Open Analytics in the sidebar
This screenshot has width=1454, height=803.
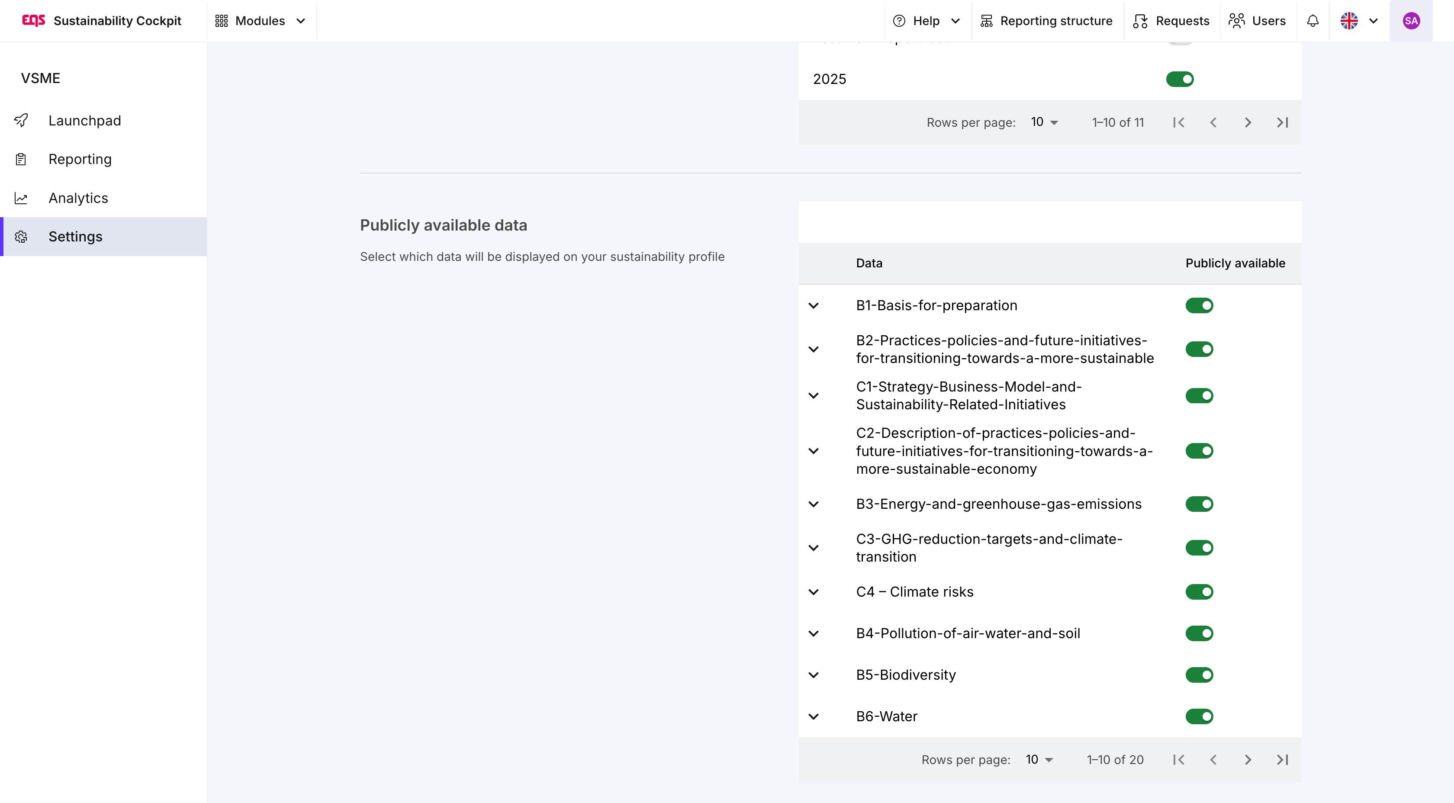point(78,198)
